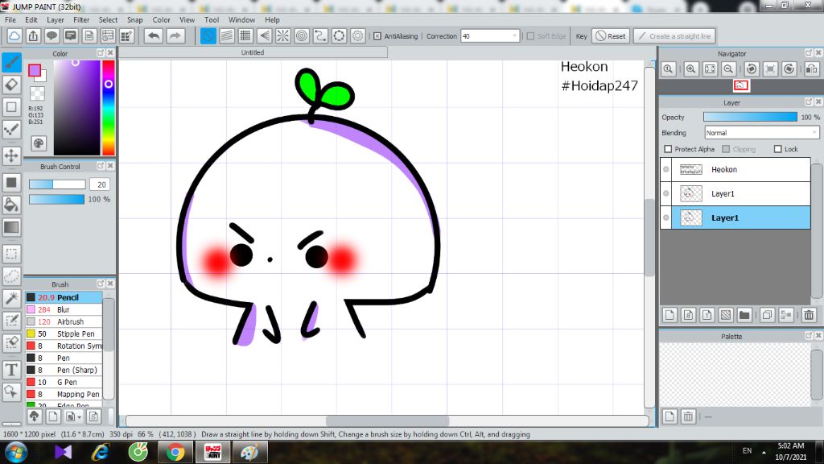Choose the Mapping Pen brush
The width and height of the screenshot is (824, 464).
click(64, 394)
